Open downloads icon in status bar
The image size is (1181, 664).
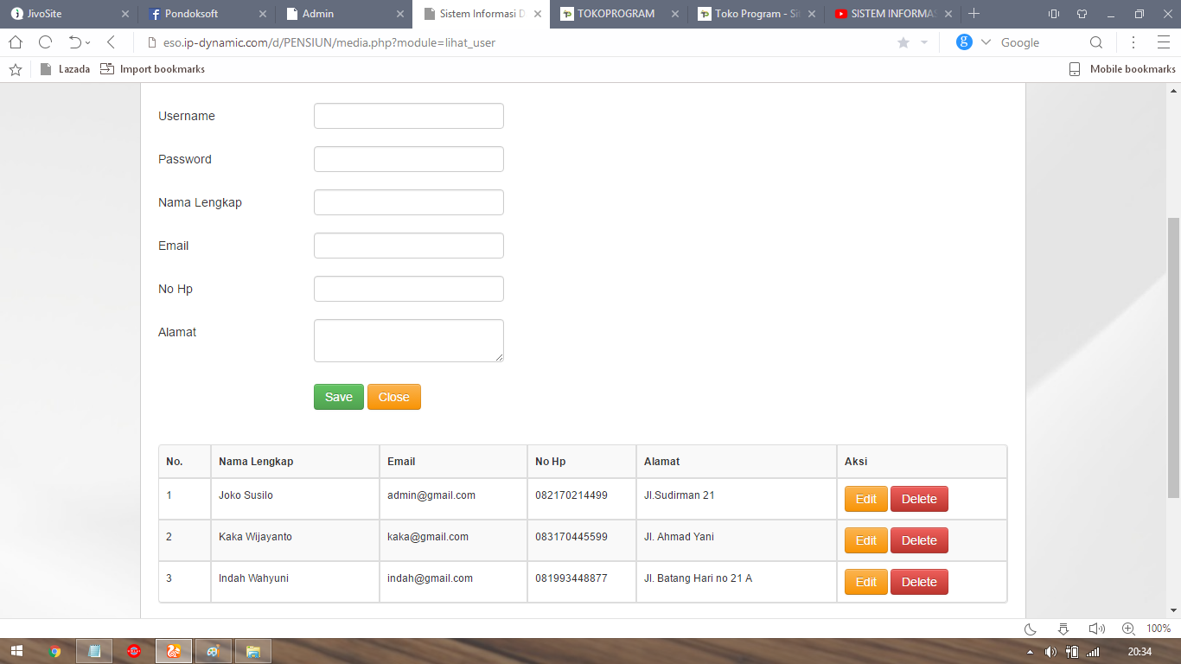coord(1063,629)
